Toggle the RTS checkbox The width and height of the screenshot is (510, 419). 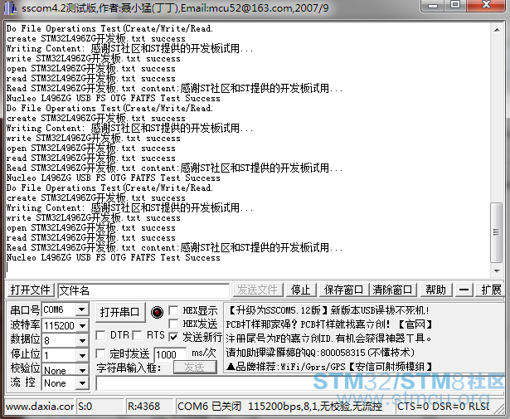coord(137,335)
